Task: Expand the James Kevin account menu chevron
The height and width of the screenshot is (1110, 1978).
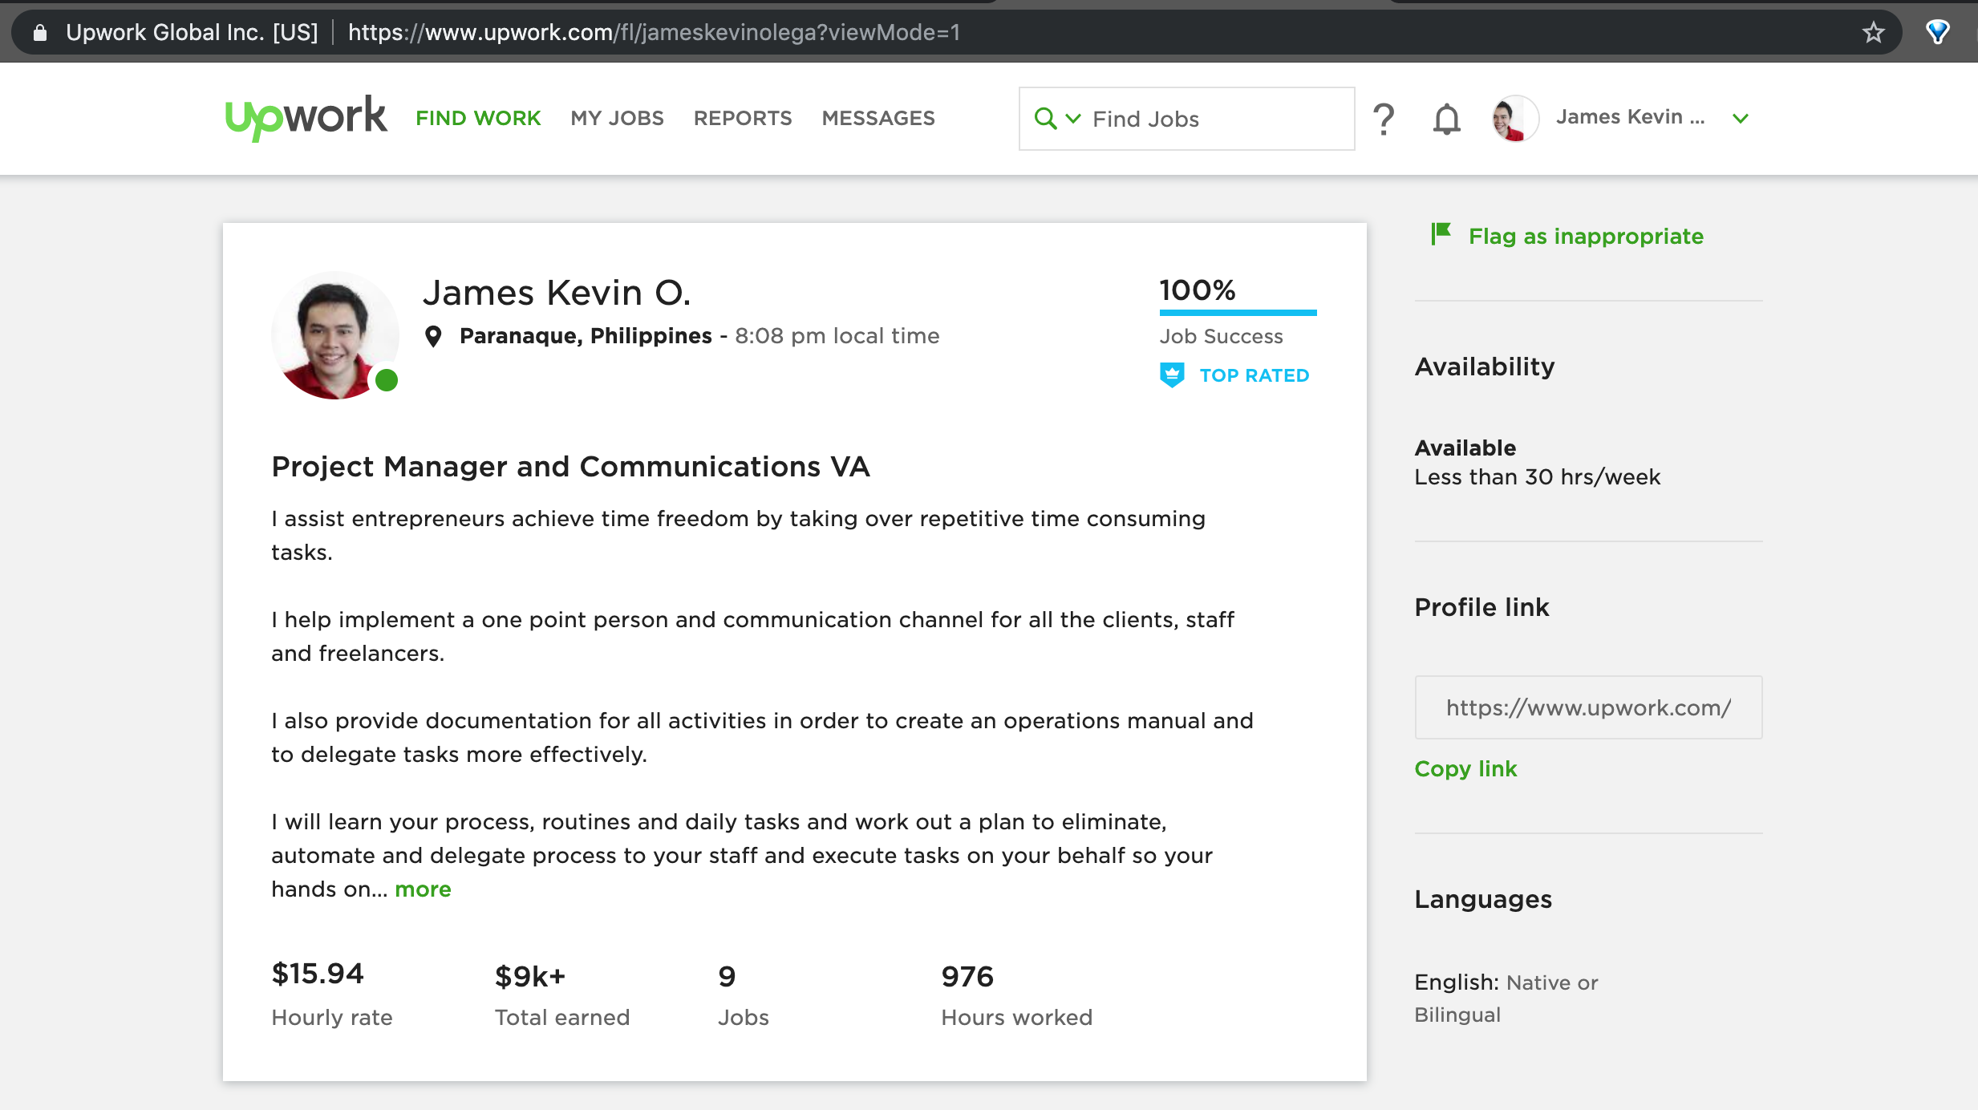Action: pyautogui.click(x=1740, y=119)
